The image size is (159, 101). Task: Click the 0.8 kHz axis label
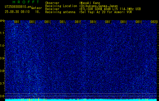coord(2,71)
